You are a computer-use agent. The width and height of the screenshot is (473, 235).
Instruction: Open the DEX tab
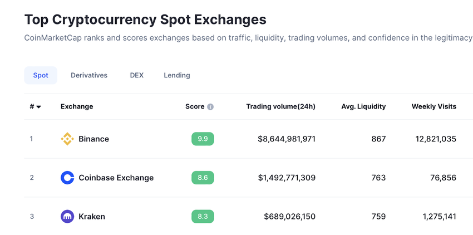point(137,75)
